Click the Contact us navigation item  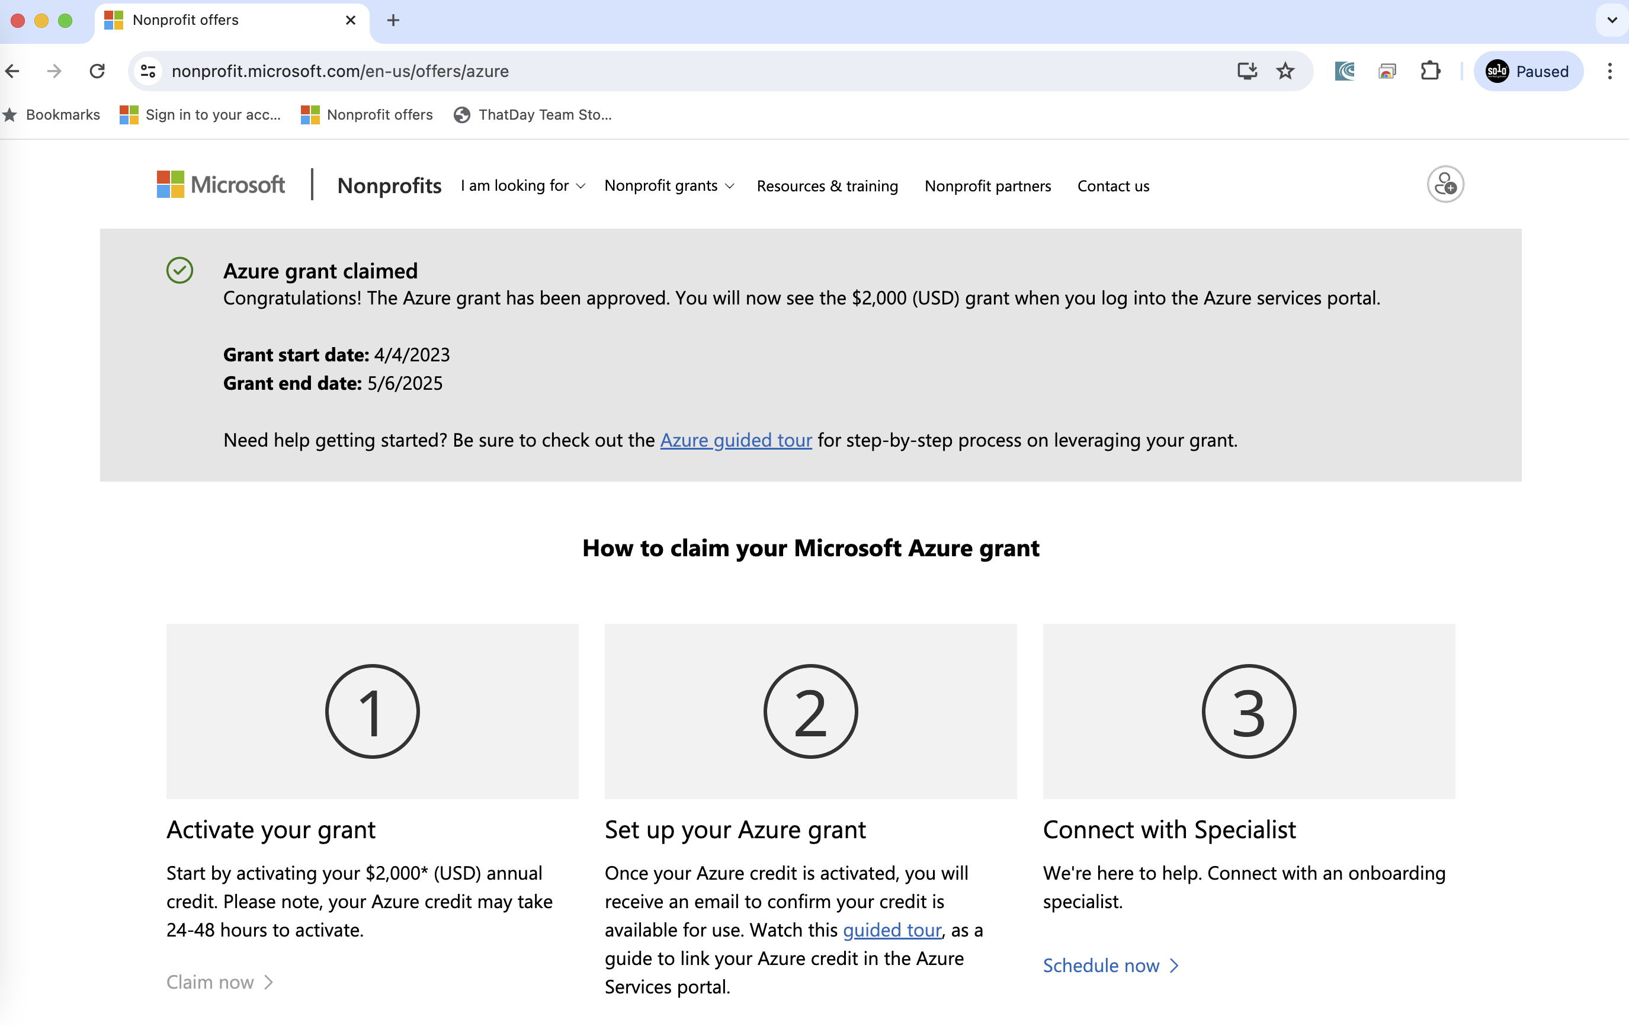click(1112, 185)
